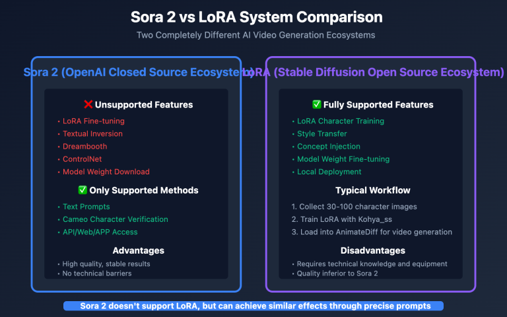Select the Textual Inversion list item

pyautogui.click(x=93, y=133)
